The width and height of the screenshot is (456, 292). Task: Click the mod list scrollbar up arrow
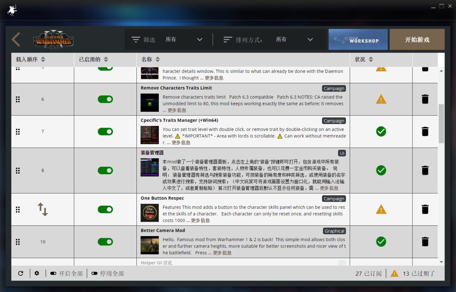pos(441,71)
